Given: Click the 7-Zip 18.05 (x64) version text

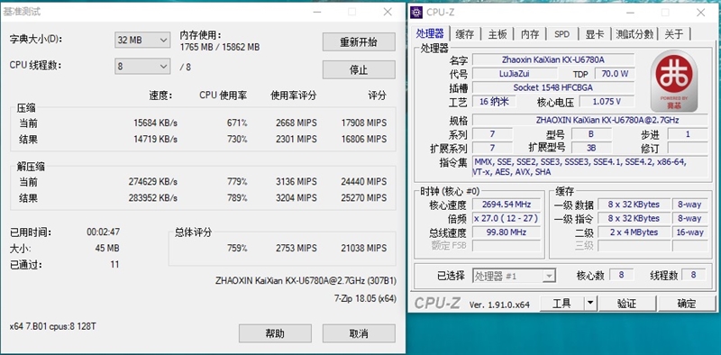Looking at the screenshot, I should point(365,298).
